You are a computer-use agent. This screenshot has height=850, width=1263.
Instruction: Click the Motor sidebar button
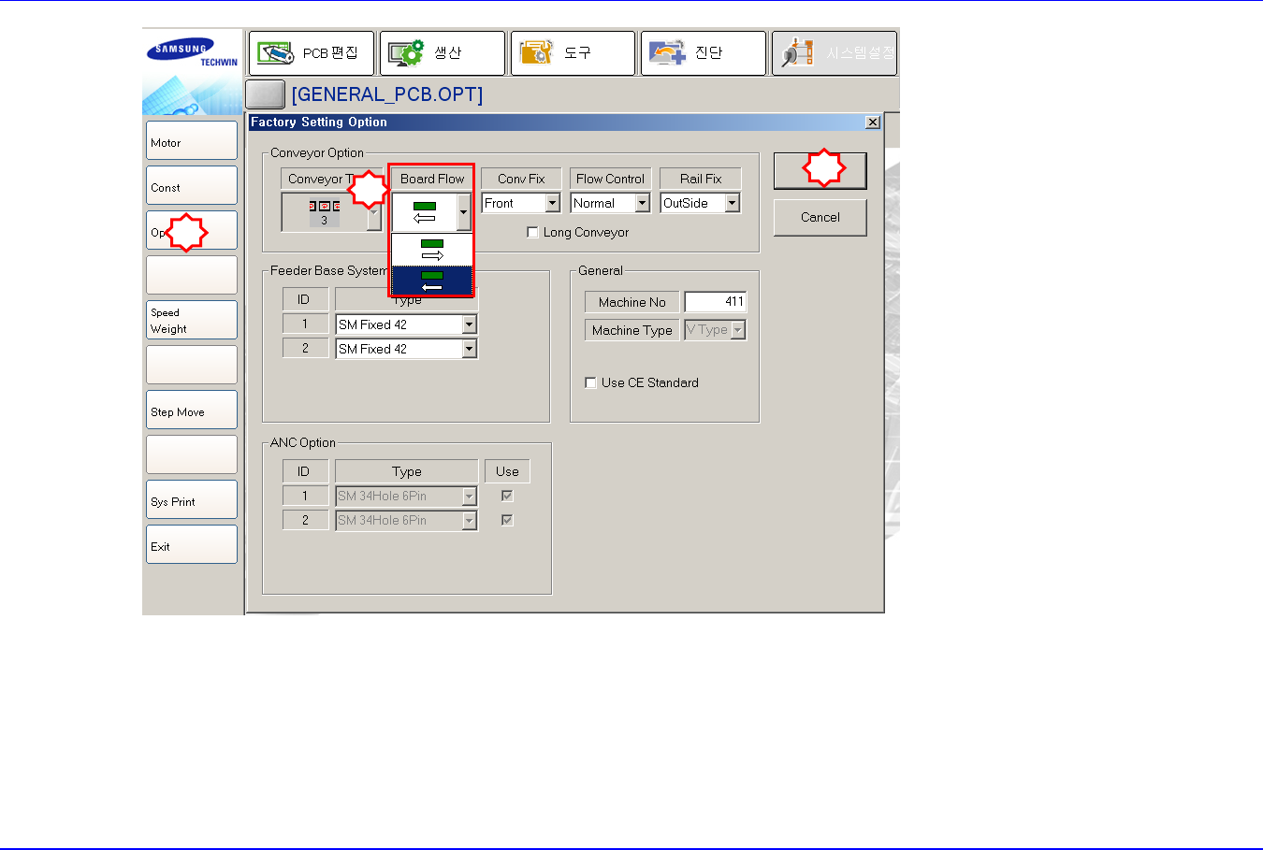[x=192, y=140]
